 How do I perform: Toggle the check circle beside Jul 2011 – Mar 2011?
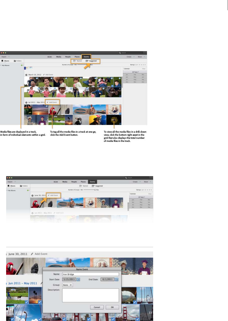26,102
